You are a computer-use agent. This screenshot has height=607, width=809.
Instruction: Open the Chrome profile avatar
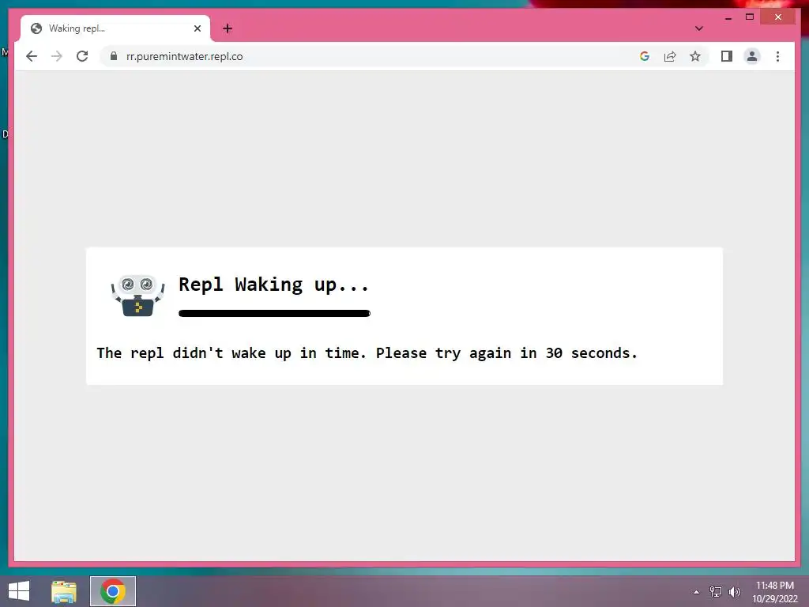coord(752,56)
